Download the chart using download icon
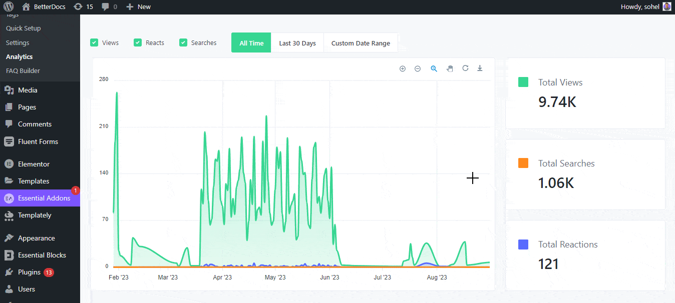 click(x=480, y=68)
